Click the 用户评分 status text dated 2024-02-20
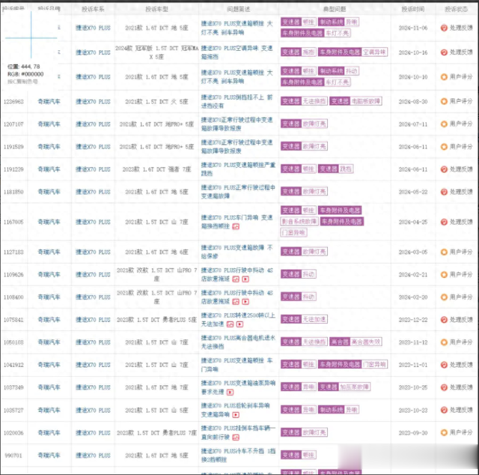Viewport: 479px width, 475px height. coord(461,297)
